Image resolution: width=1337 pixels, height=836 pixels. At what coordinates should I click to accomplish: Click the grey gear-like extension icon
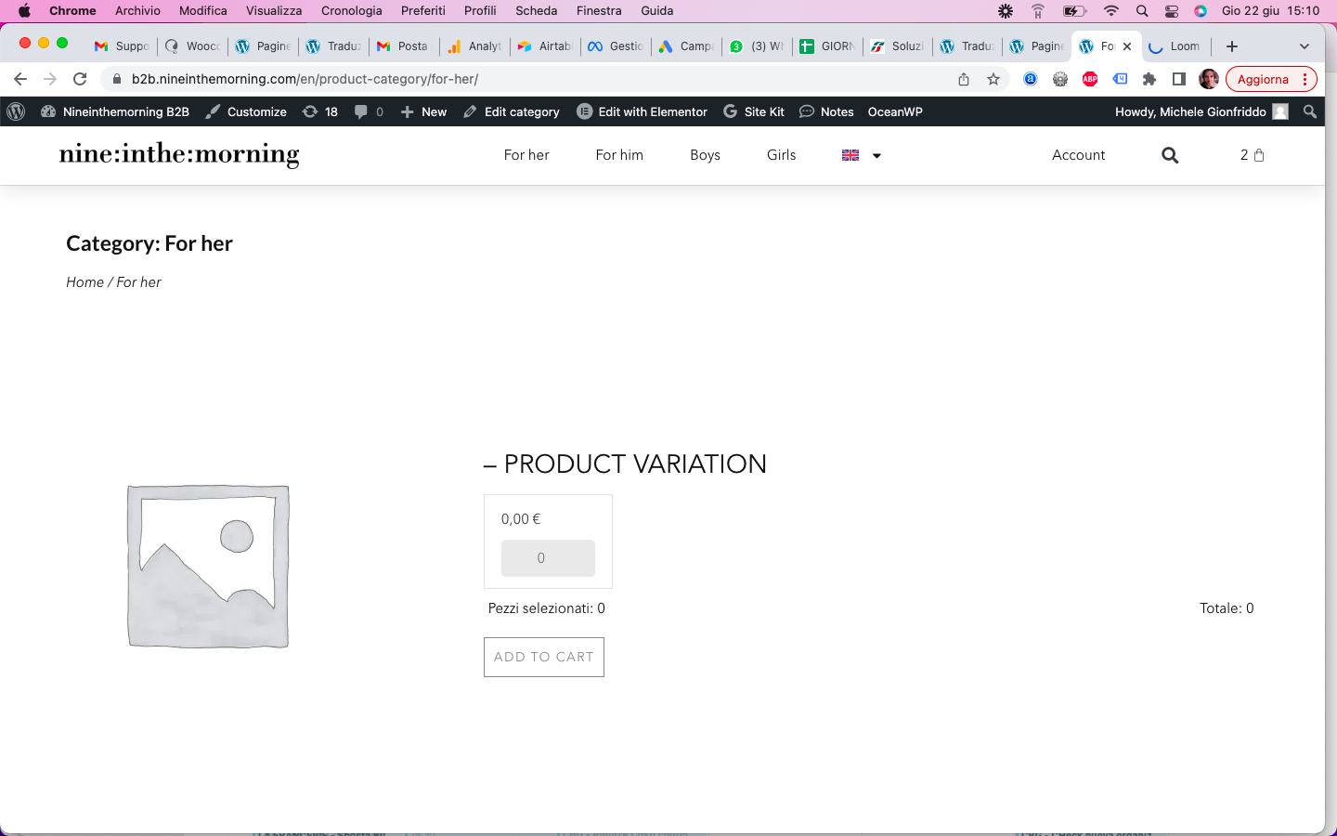(1060, 79)
